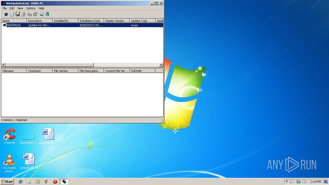Open the Start menu
The height and width of the screenshot is (185, 329).
coord(7,182)
